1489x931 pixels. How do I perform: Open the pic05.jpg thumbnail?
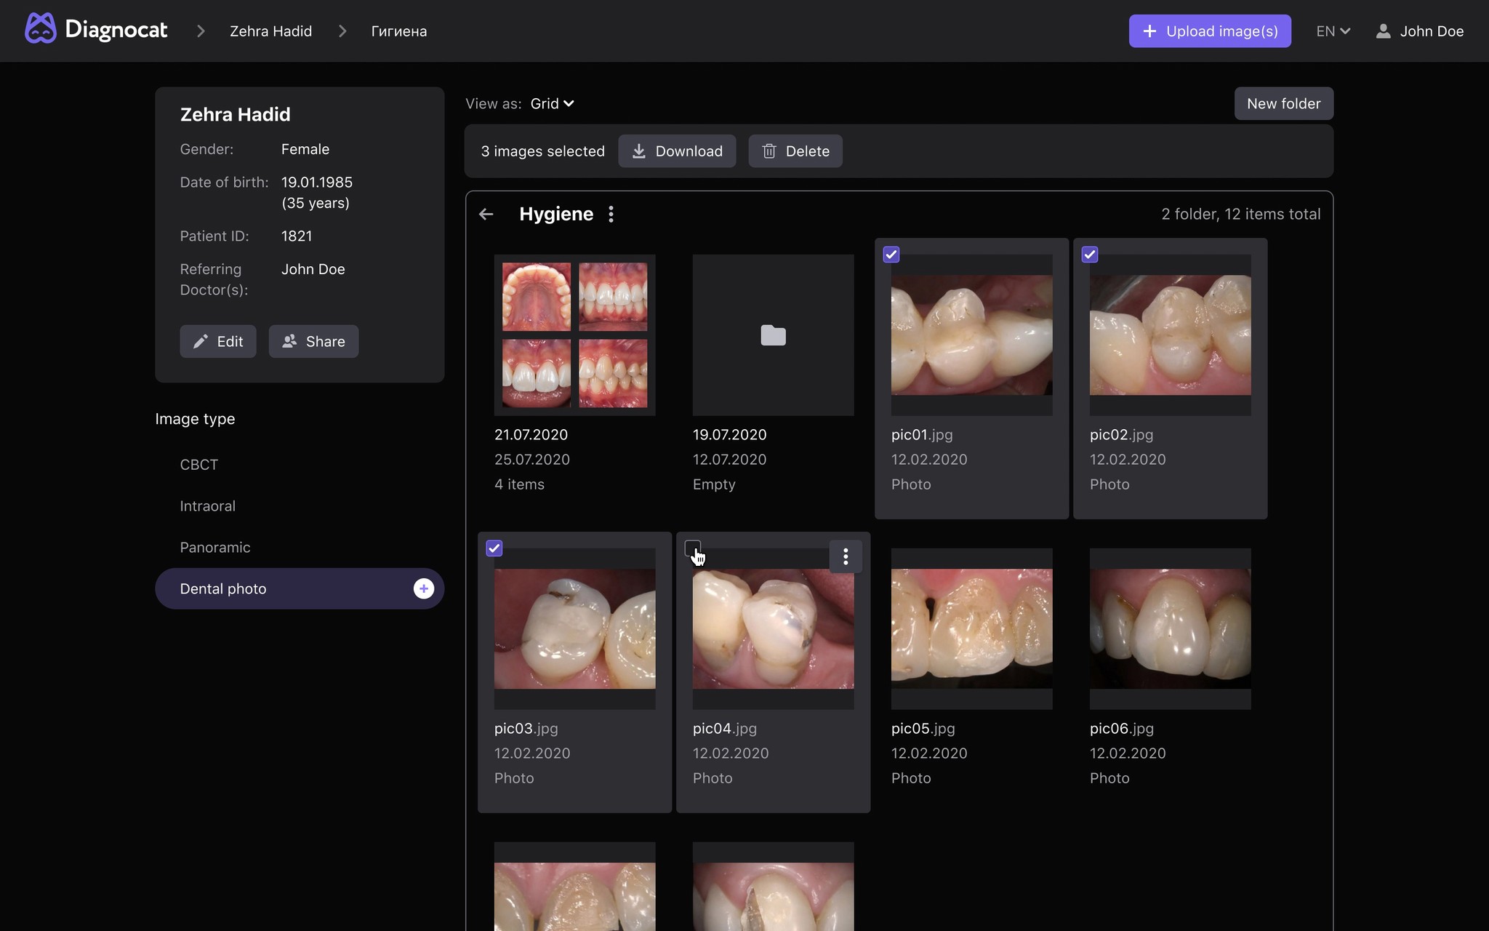pyautogui.click(x=971, y=628)
